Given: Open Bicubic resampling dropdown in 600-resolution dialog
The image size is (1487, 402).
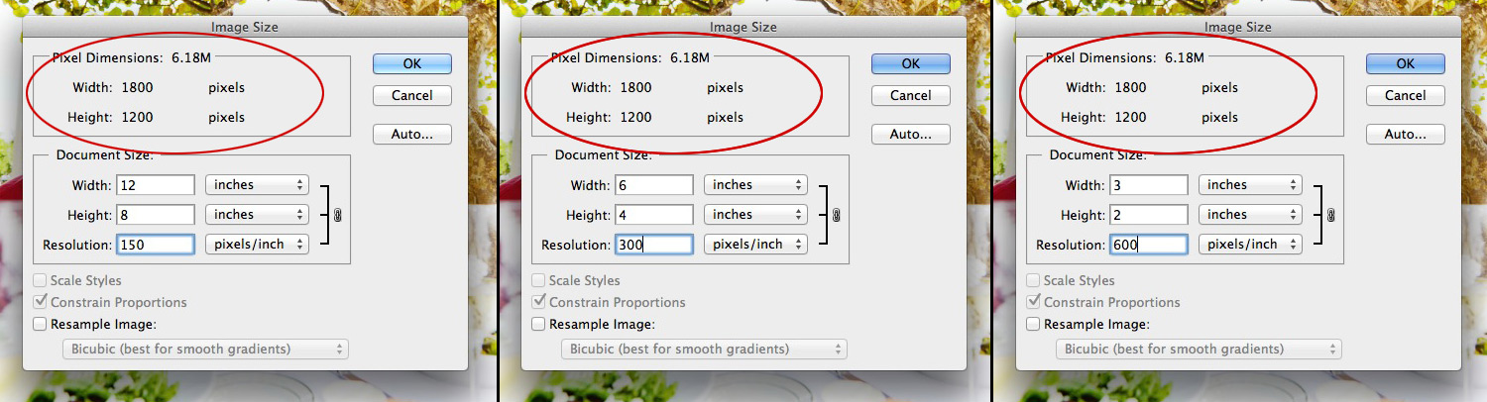Looking at the screenshot, I should (x=1199, y=349).
